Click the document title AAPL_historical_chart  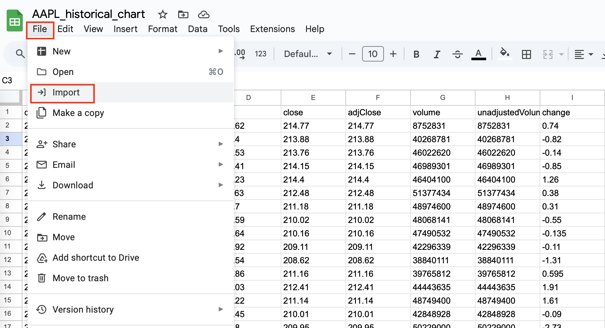(88, 14)
